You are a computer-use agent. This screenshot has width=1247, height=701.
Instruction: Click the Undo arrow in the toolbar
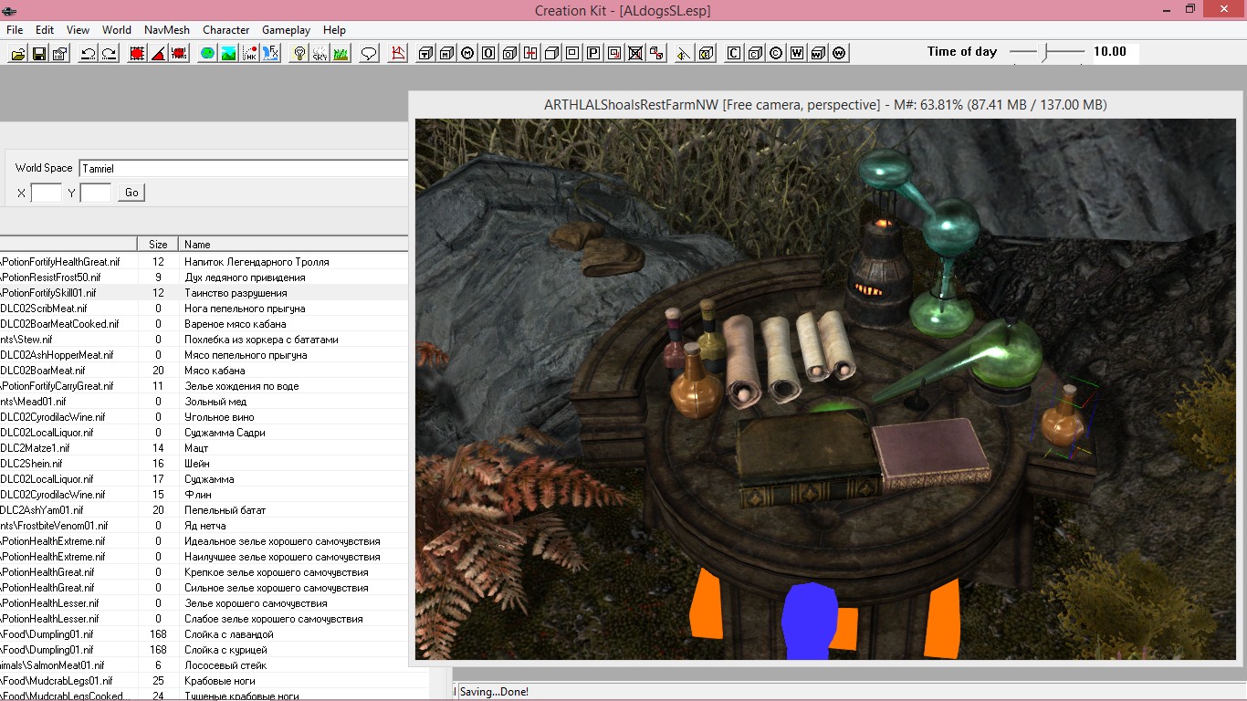pos(89,54)
